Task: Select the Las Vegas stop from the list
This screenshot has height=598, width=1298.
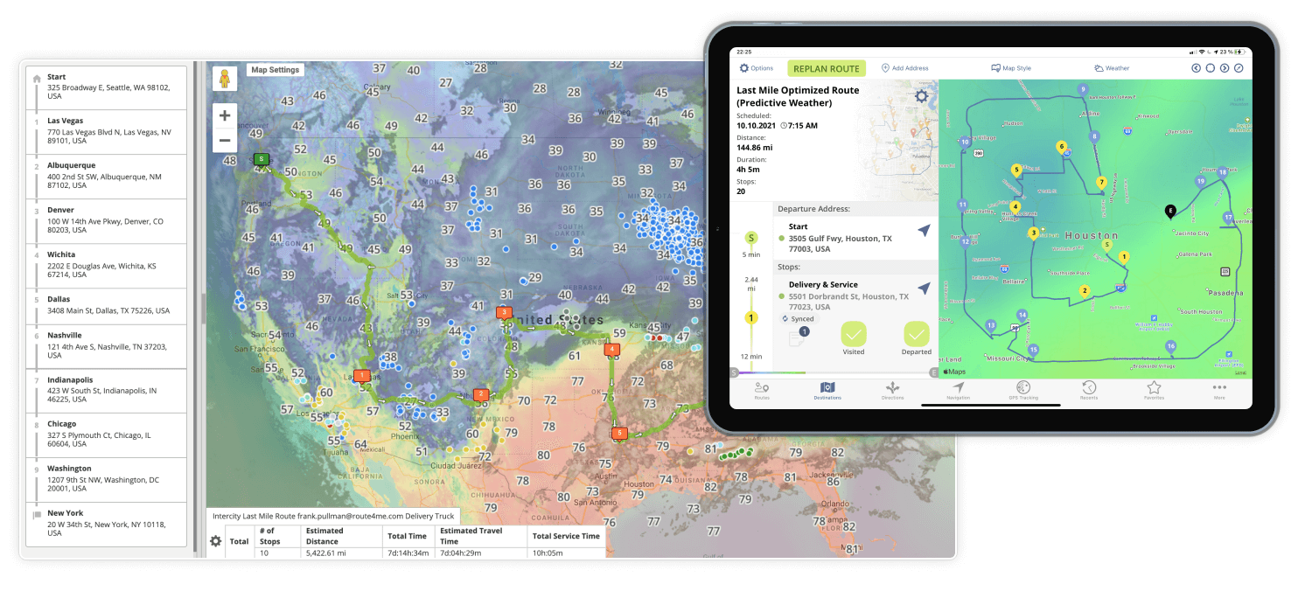Action: click(x=105, y=132)
